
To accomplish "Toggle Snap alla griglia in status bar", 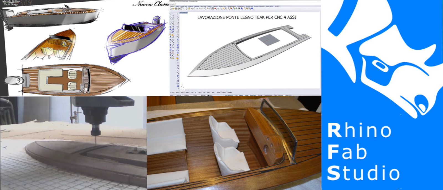I will [229, 95].
